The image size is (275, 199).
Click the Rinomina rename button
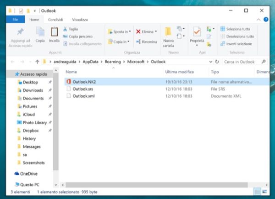(x=146, y=42)
